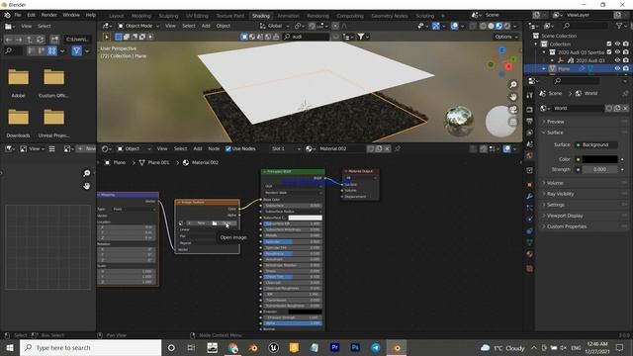Click New button in image editor header

[86, 149]
